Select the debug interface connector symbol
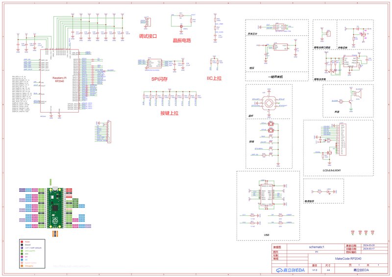392x277 pixels. 148,22
